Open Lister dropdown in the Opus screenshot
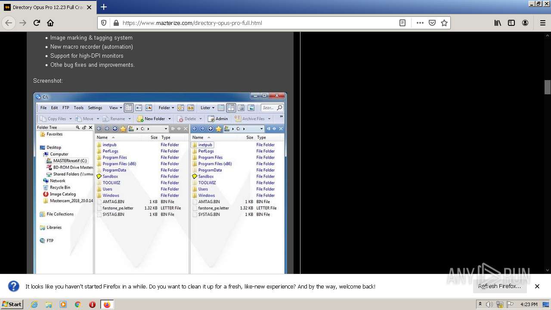Screen dimensions: 551x310 tap(207, 108)
